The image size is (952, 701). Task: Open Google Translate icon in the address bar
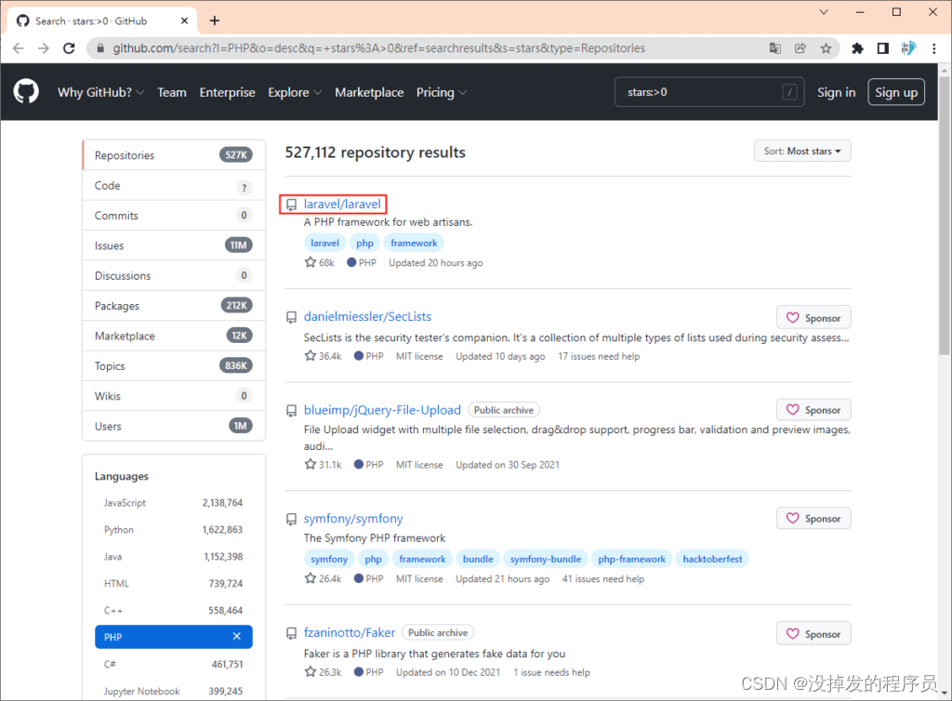pyautogui.click(x=775, y=47)
